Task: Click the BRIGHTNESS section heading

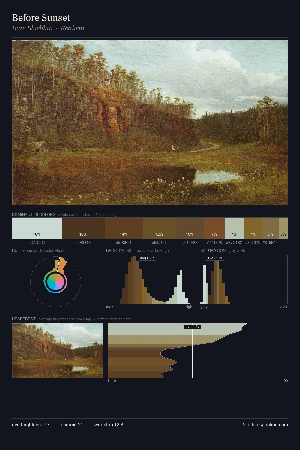Action: (119, 251)
